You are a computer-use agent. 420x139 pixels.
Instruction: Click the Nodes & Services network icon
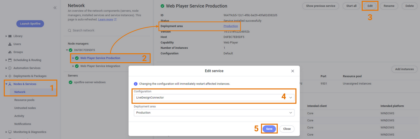point(10,84)
